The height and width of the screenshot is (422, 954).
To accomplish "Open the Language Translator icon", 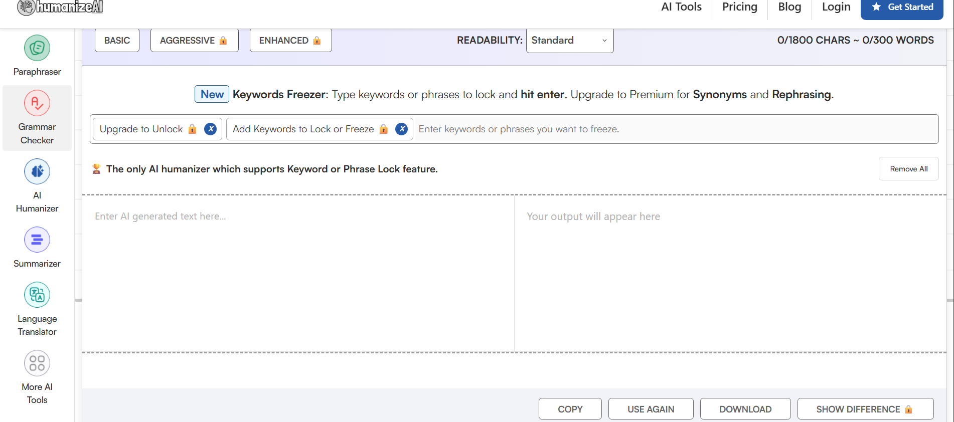I will click(x=37, y=295).
